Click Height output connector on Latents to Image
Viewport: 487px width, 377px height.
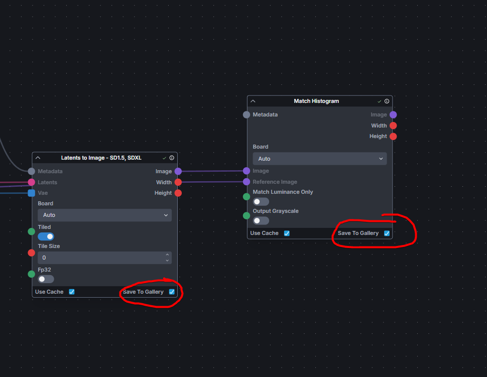(178, 193)
